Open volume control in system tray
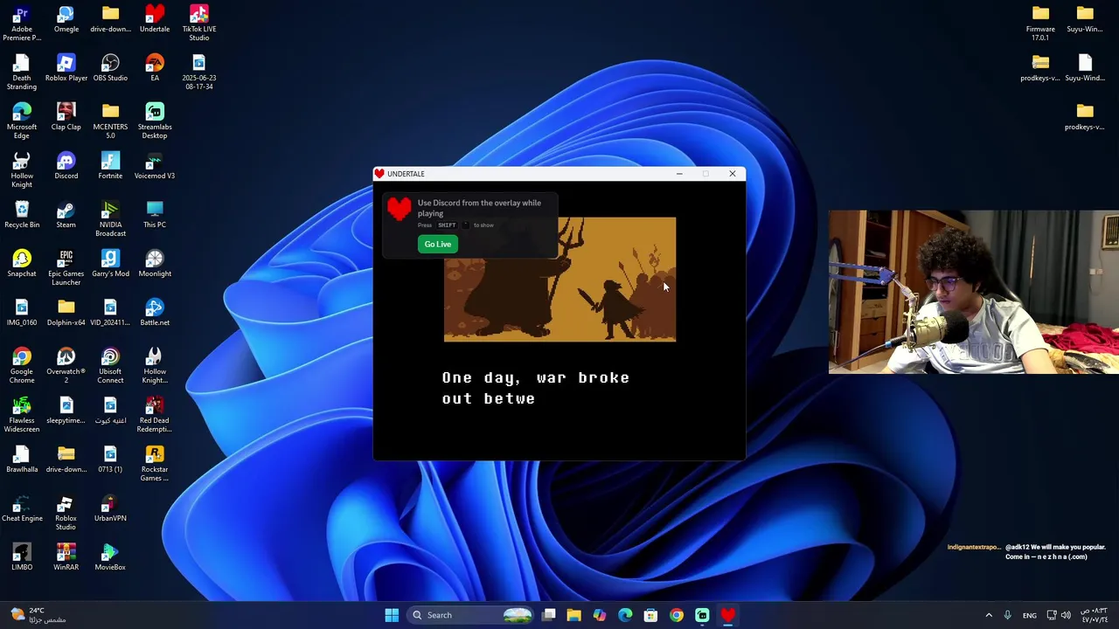Image resolution: width=1119 pixels, height=629 pixels. 1066,615
